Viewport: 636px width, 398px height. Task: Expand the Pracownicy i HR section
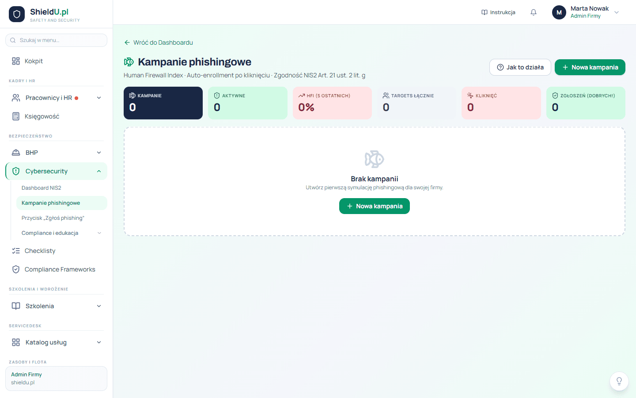[x=99, y=98]
